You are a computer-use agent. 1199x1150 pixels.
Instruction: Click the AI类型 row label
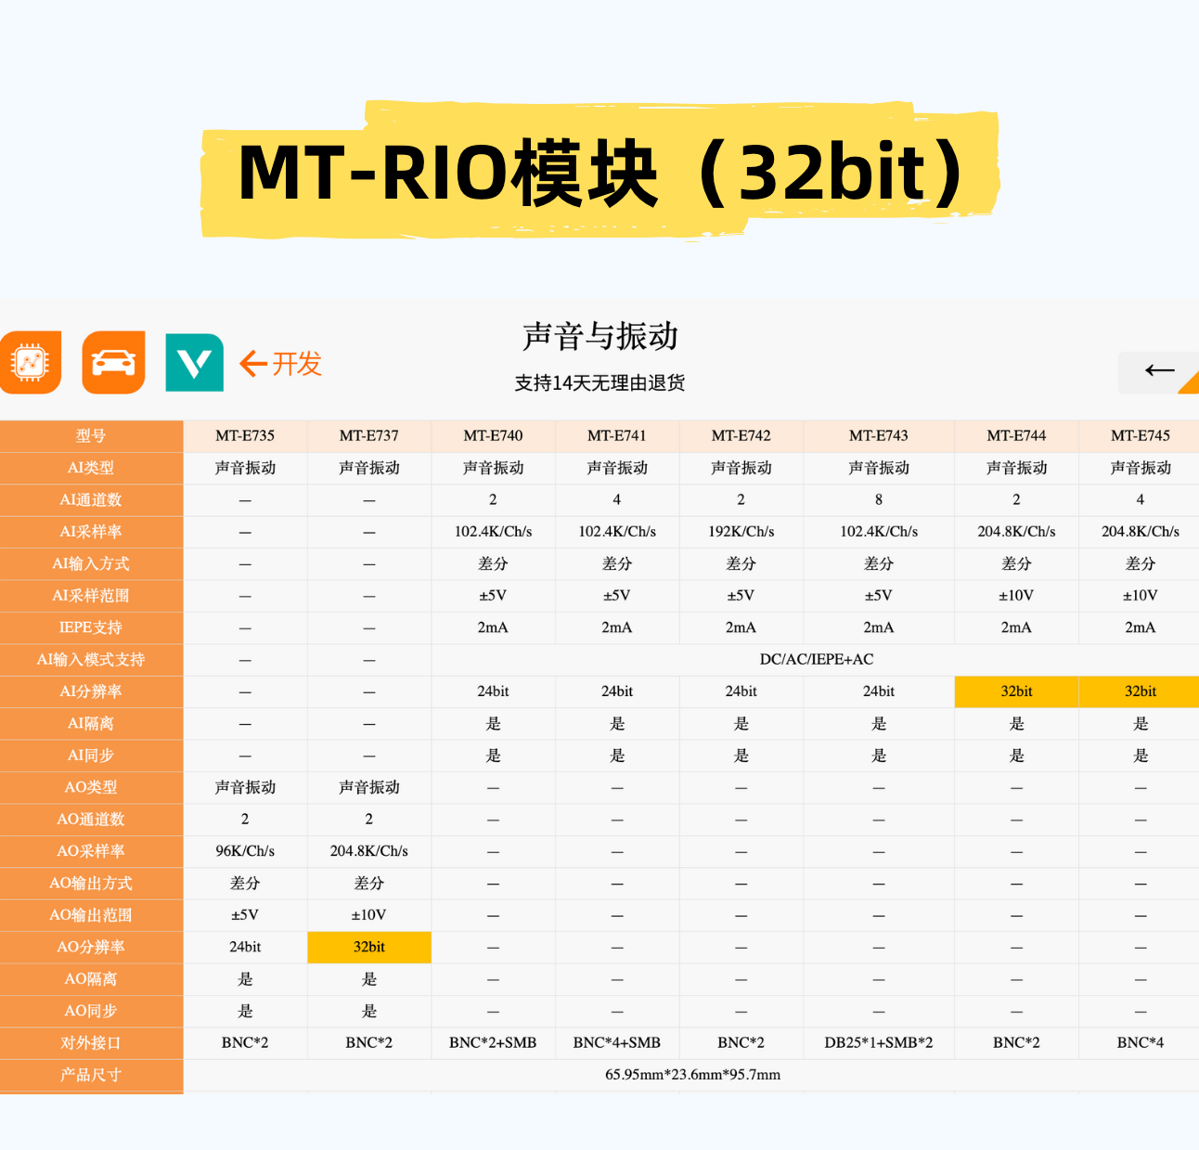[91, 468]
